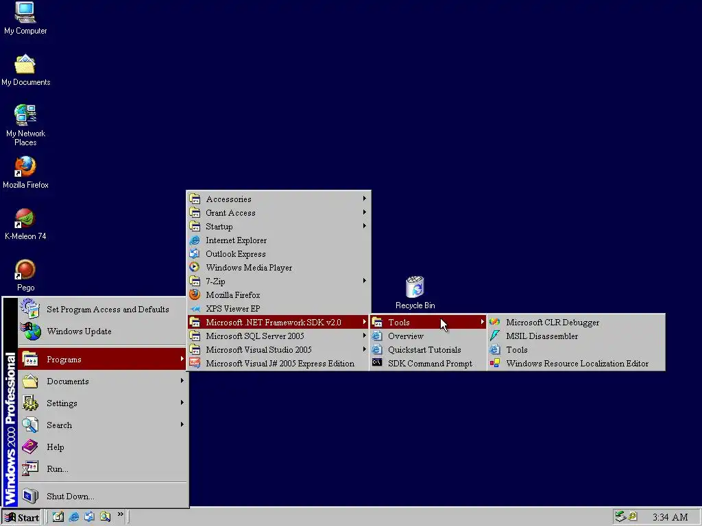
Task: Click the MSIL Disassembler icon
Action: [495, 336]
